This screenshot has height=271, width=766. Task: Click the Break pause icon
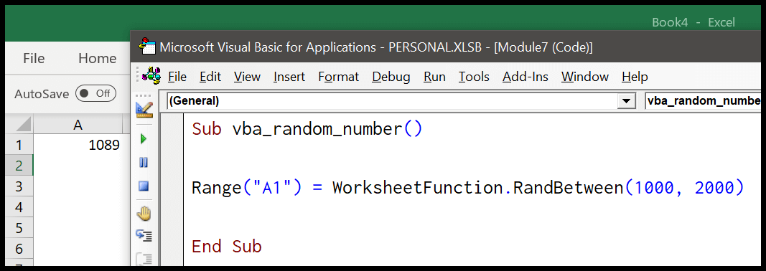[144, 163]
